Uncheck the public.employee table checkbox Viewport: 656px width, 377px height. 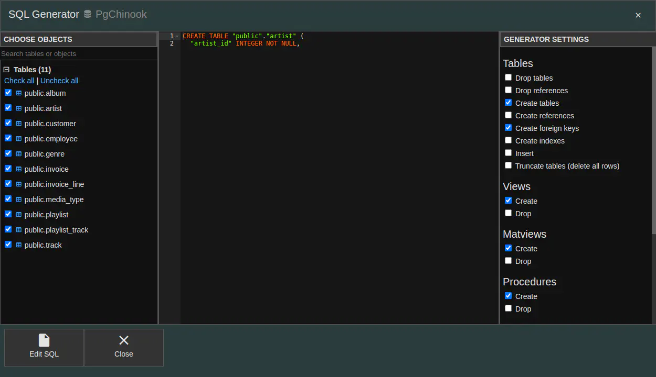point(8,138)
